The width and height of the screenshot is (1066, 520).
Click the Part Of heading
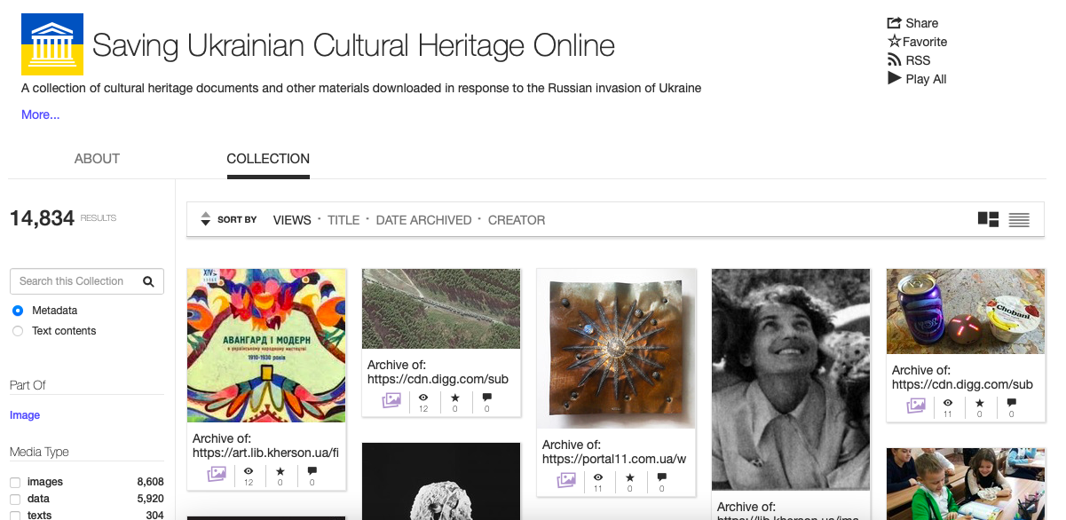click(x=28, y=385)
